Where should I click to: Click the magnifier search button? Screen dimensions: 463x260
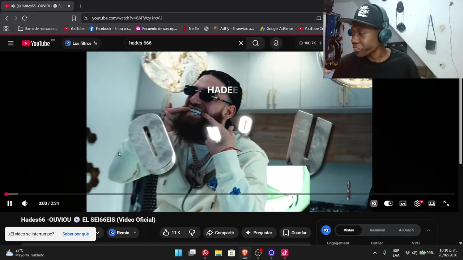pyautogui.click(x=256, y=43)
